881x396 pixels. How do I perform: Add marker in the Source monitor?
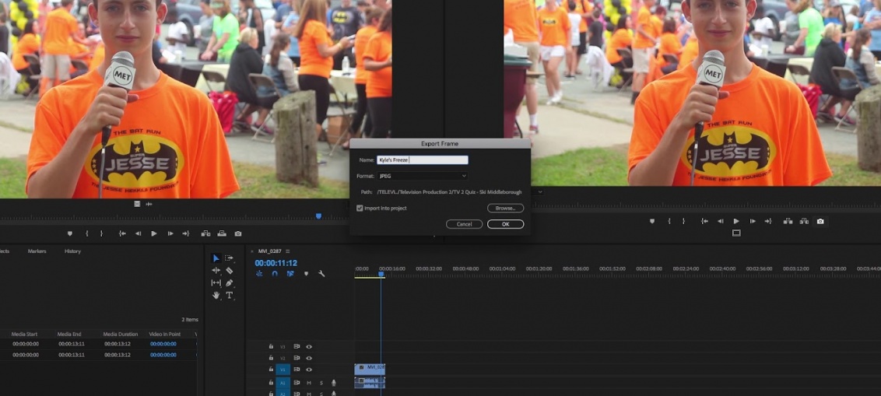[x=70, y=233]
